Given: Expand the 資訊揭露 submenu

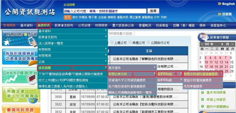Looking at the screenshot, I should point(73,68).
